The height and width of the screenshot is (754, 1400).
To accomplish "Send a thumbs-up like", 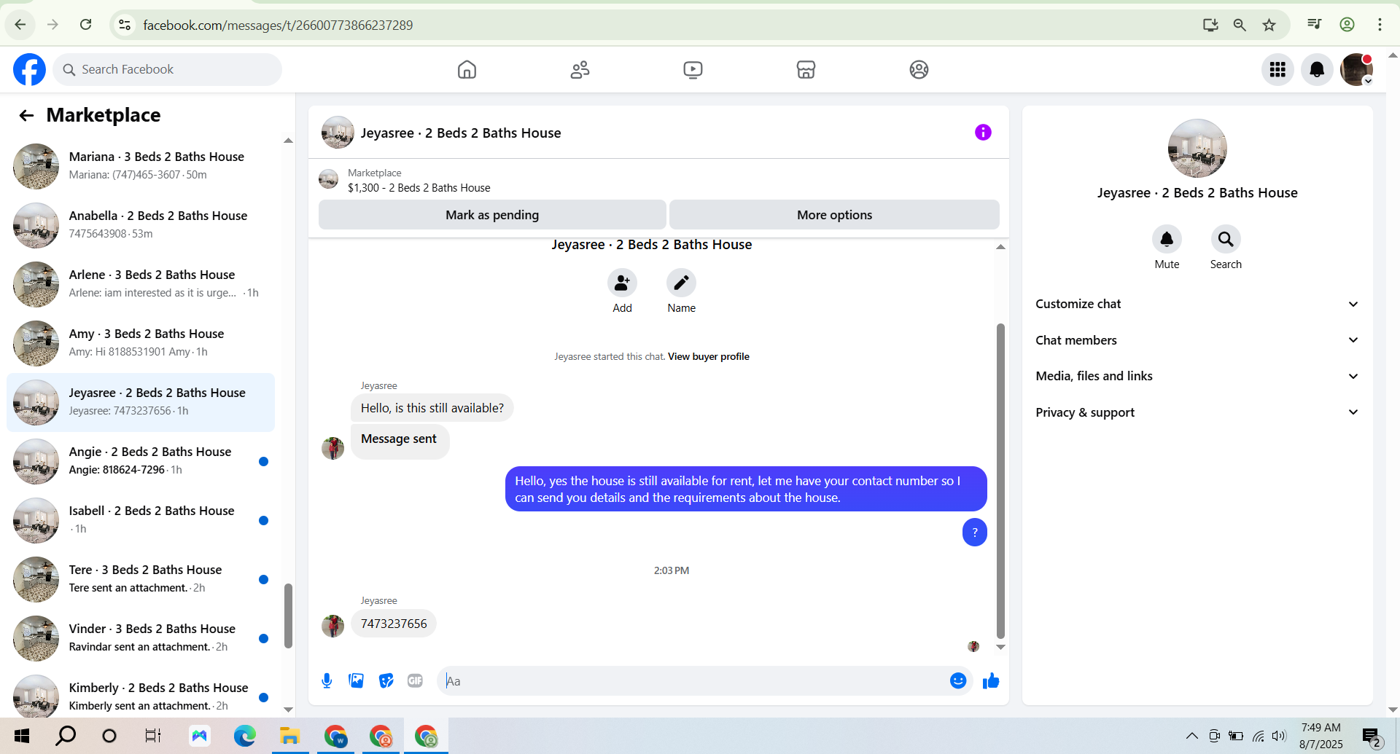I will click(x=991, y=680).
